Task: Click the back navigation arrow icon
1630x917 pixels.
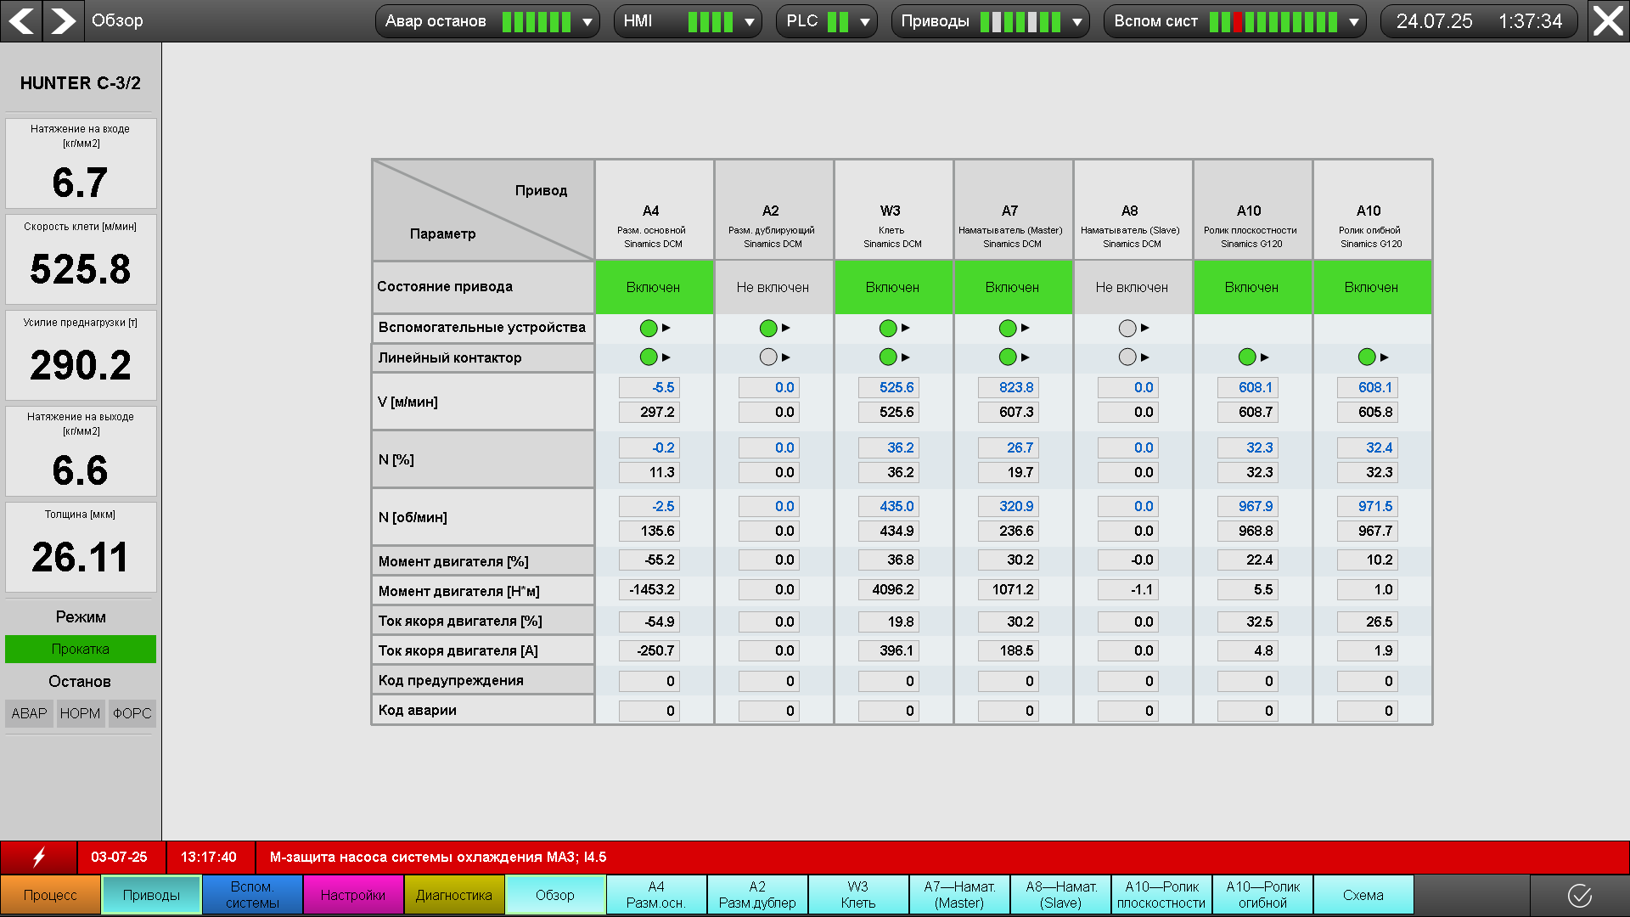Action: 21,20
